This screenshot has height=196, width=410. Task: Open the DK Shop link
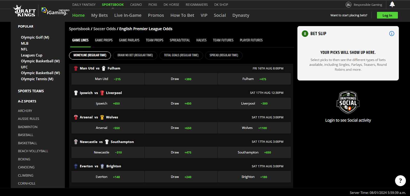221,5
